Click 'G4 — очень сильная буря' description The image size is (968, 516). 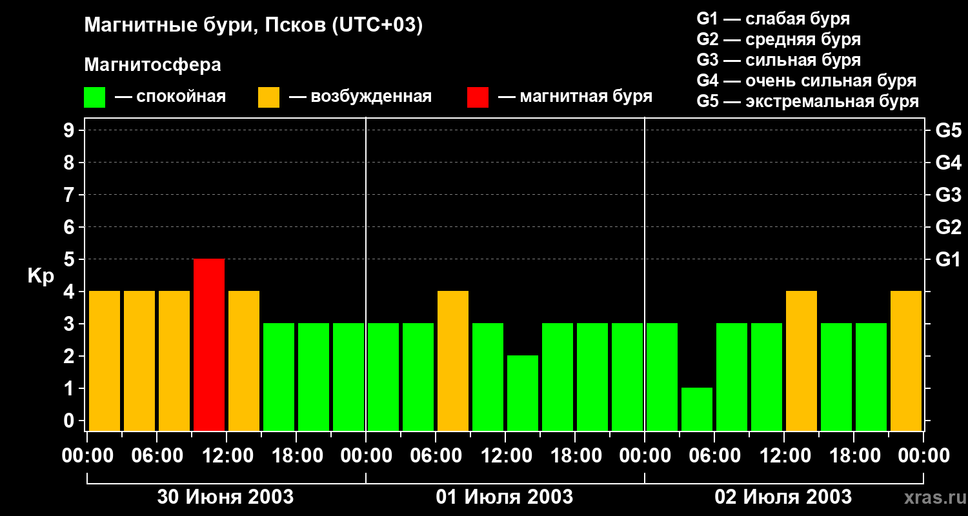point(807,81)
